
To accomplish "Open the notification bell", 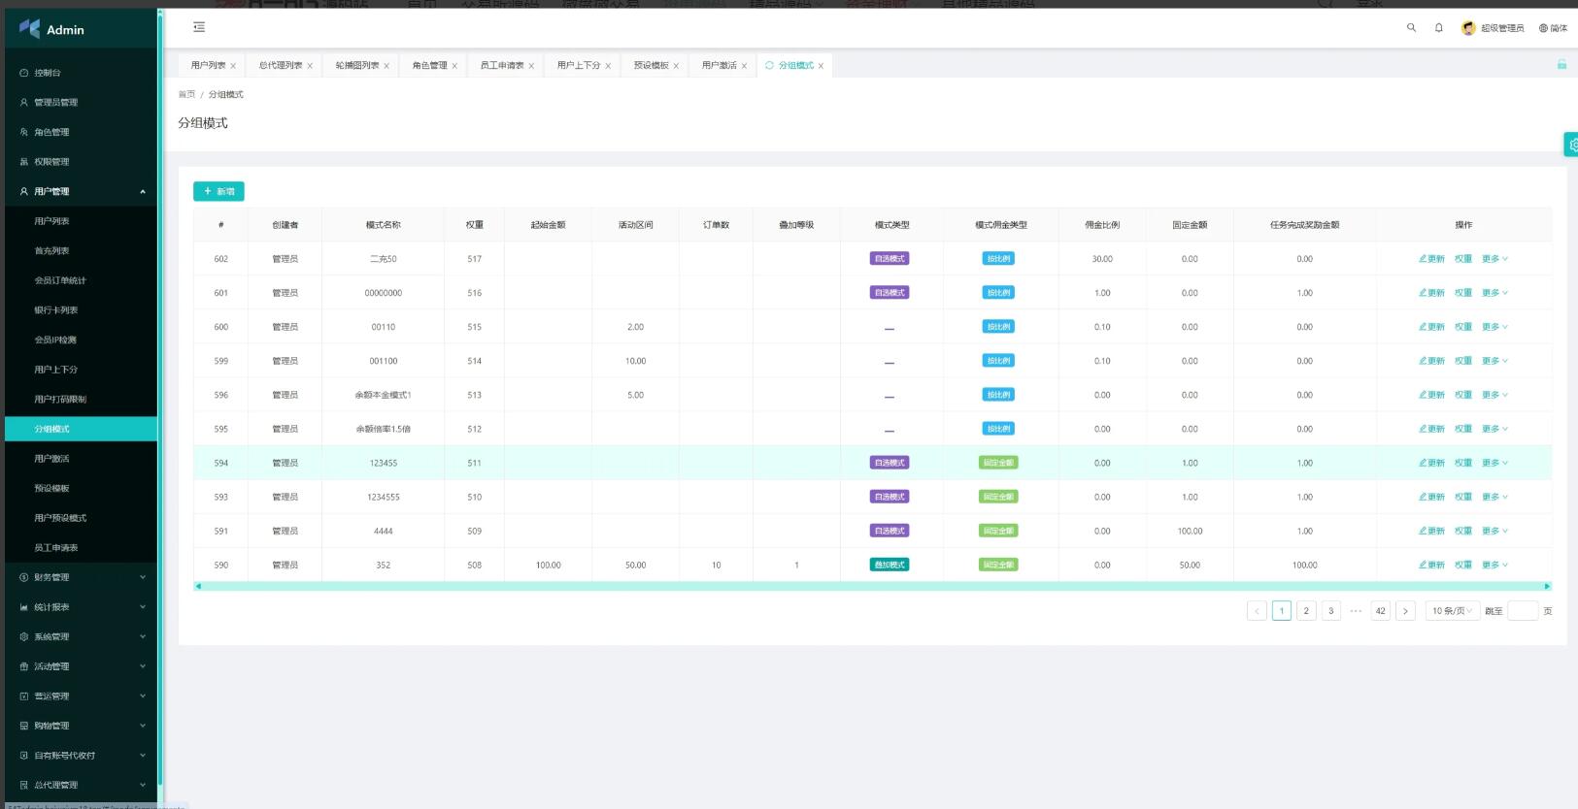I will click(x=1438, y=28).
